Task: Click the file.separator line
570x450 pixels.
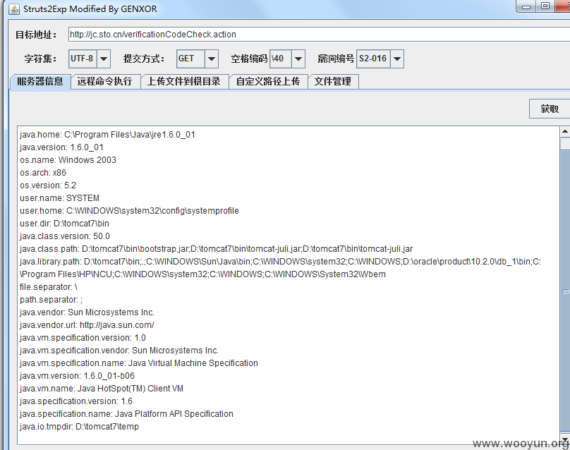Action: pyautogui.click(x=49, y=287)
